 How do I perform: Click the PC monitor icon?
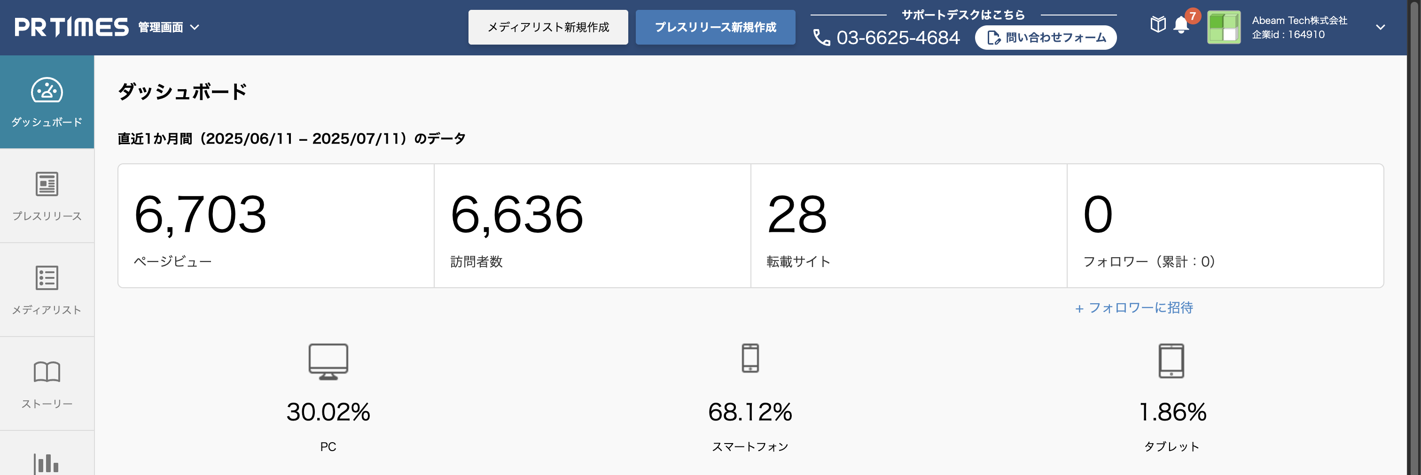328,361
